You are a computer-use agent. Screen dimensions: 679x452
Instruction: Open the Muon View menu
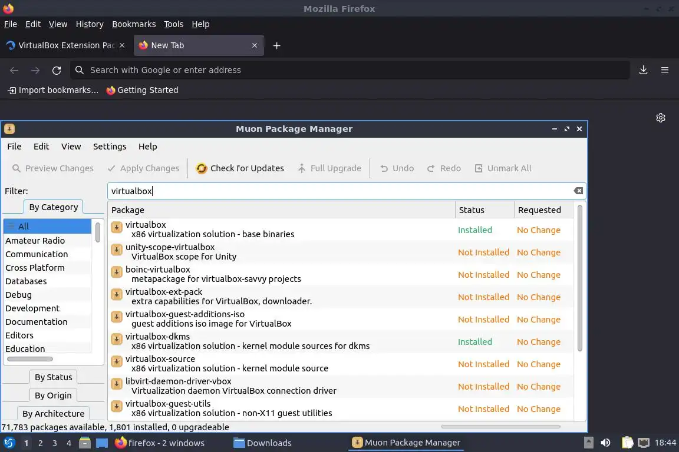tap(71, 147)
